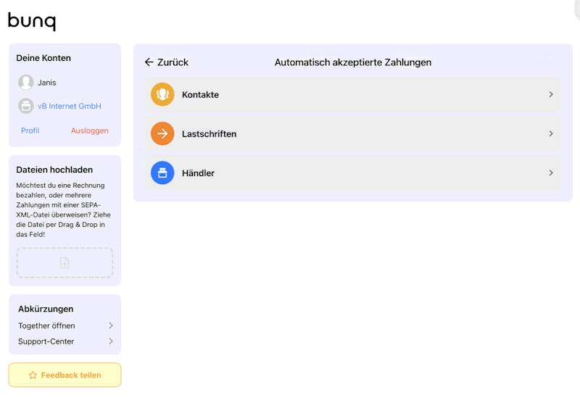Image resolution: width=580 pixels, height=411 pixels.
Task: Click the star icon on Feedback teilen
Action: coord(33,375)
